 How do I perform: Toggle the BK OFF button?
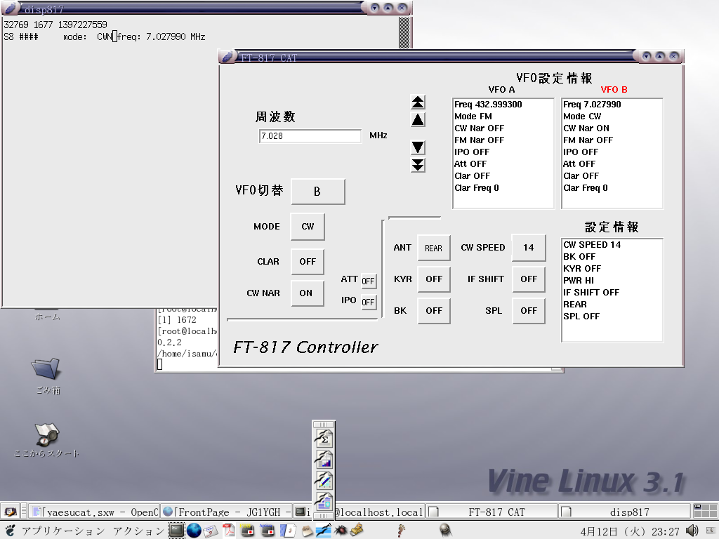click(x=434, y=311)
